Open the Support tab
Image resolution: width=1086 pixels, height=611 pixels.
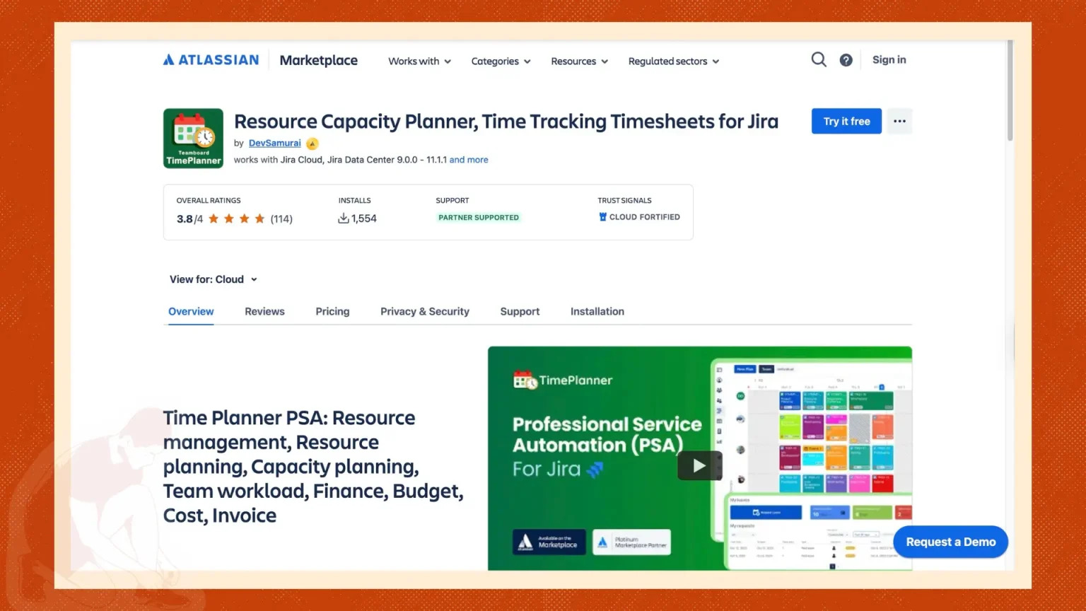(520, 311)
